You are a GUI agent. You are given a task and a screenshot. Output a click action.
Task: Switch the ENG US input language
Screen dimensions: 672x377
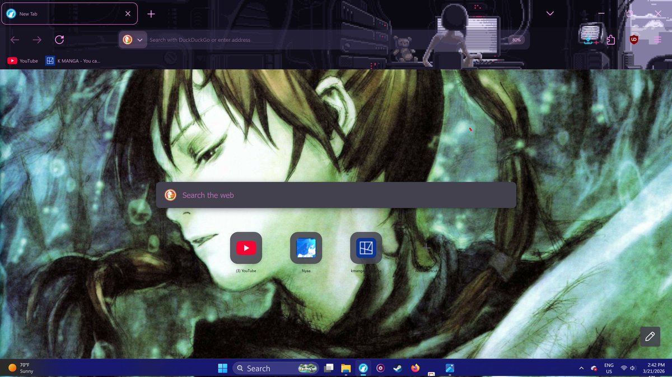pos(609,368)
